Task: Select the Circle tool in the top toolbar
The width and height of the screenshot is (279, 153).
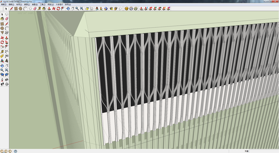Action: pos(21,9)
